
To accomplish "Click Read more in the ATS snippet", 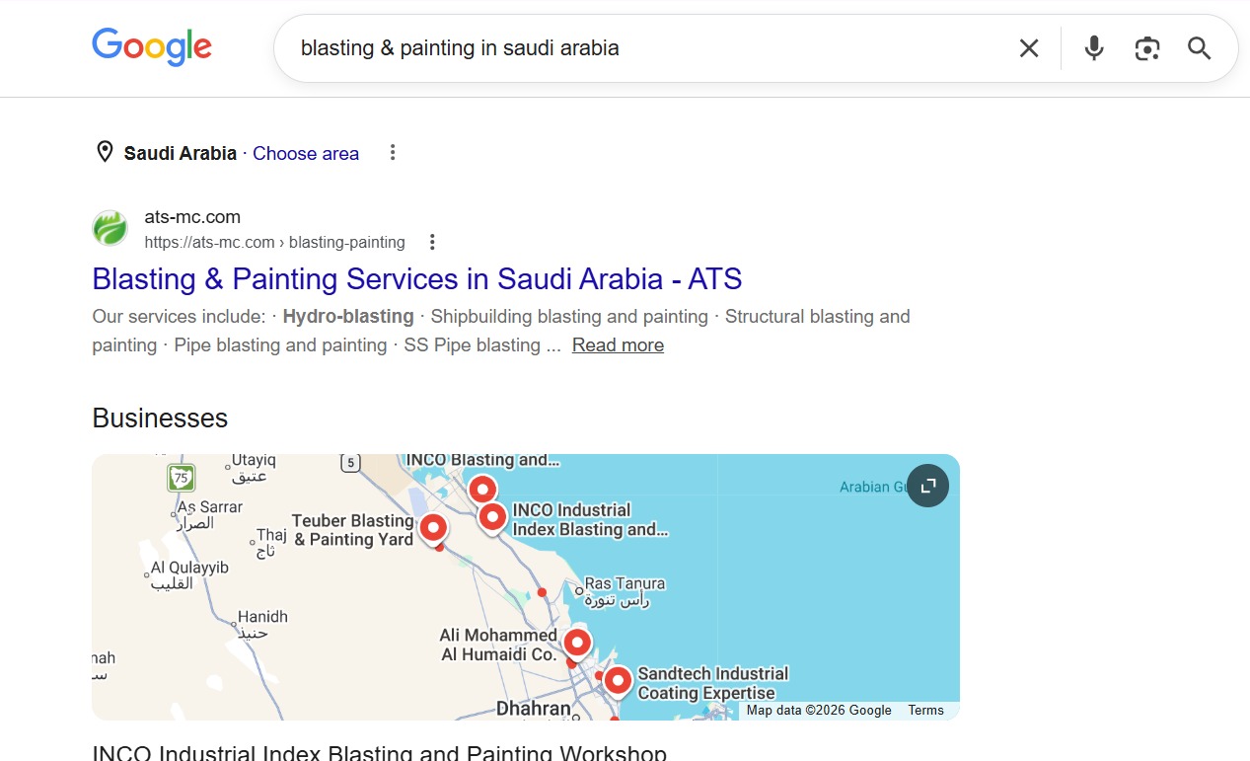I will click(x=618, y=345).
